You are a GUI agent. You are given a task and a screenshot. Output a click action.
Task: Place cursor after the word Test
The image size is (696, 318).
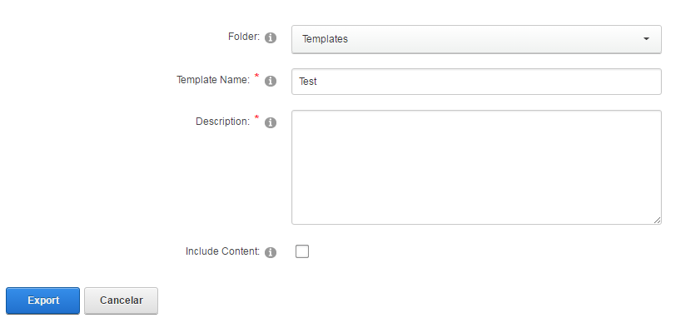click(x=317, y=82)
